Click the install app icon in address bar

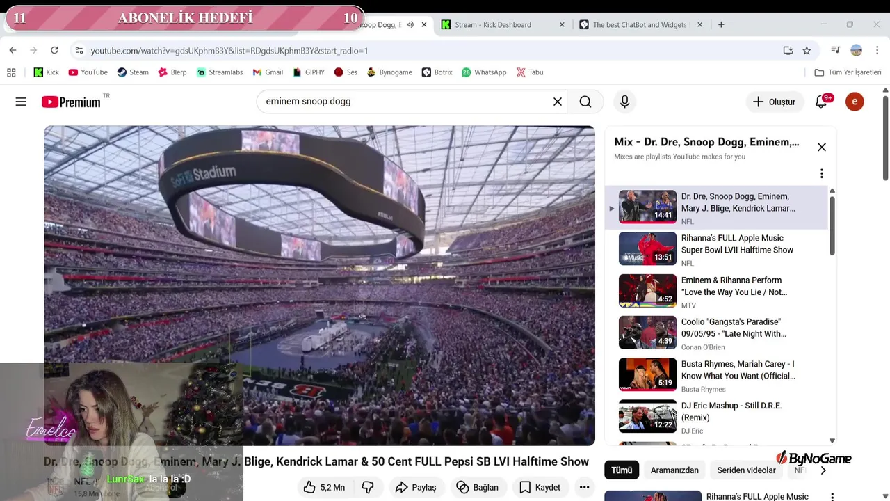tap(788, 50)
